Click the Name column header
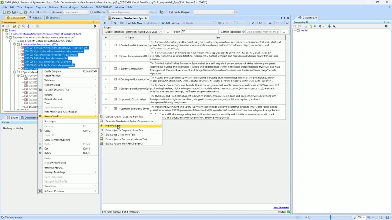 [130, 37]
